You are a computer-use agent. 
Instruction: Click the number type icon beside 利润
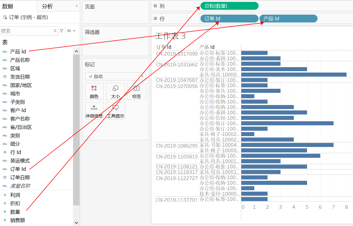point(5,195)
